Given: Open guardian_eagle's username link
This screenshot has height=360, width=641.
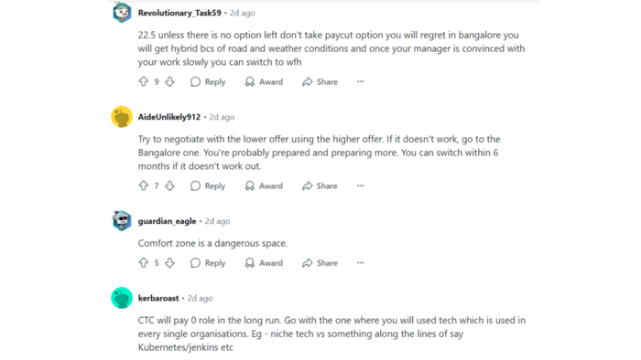Looking at the screenshot, I should click(167, 221).
